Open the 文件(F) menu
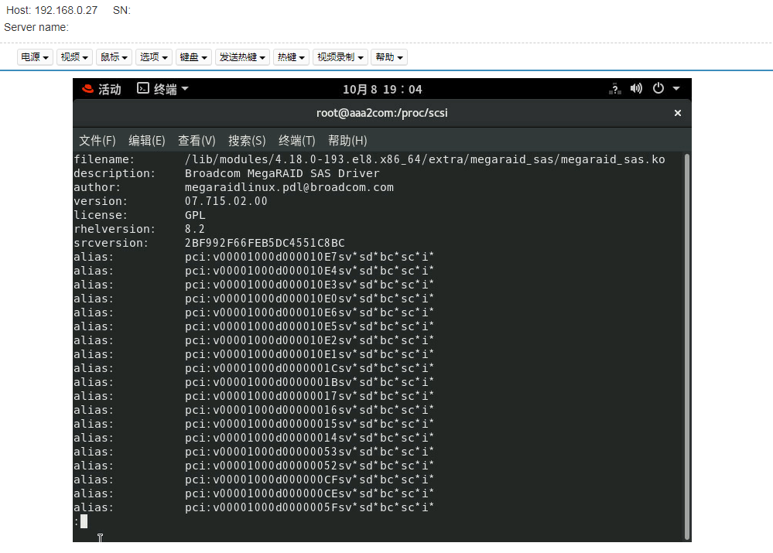This screenshot has width=773, height=553. pyautogui.click(x=97, y=141)
